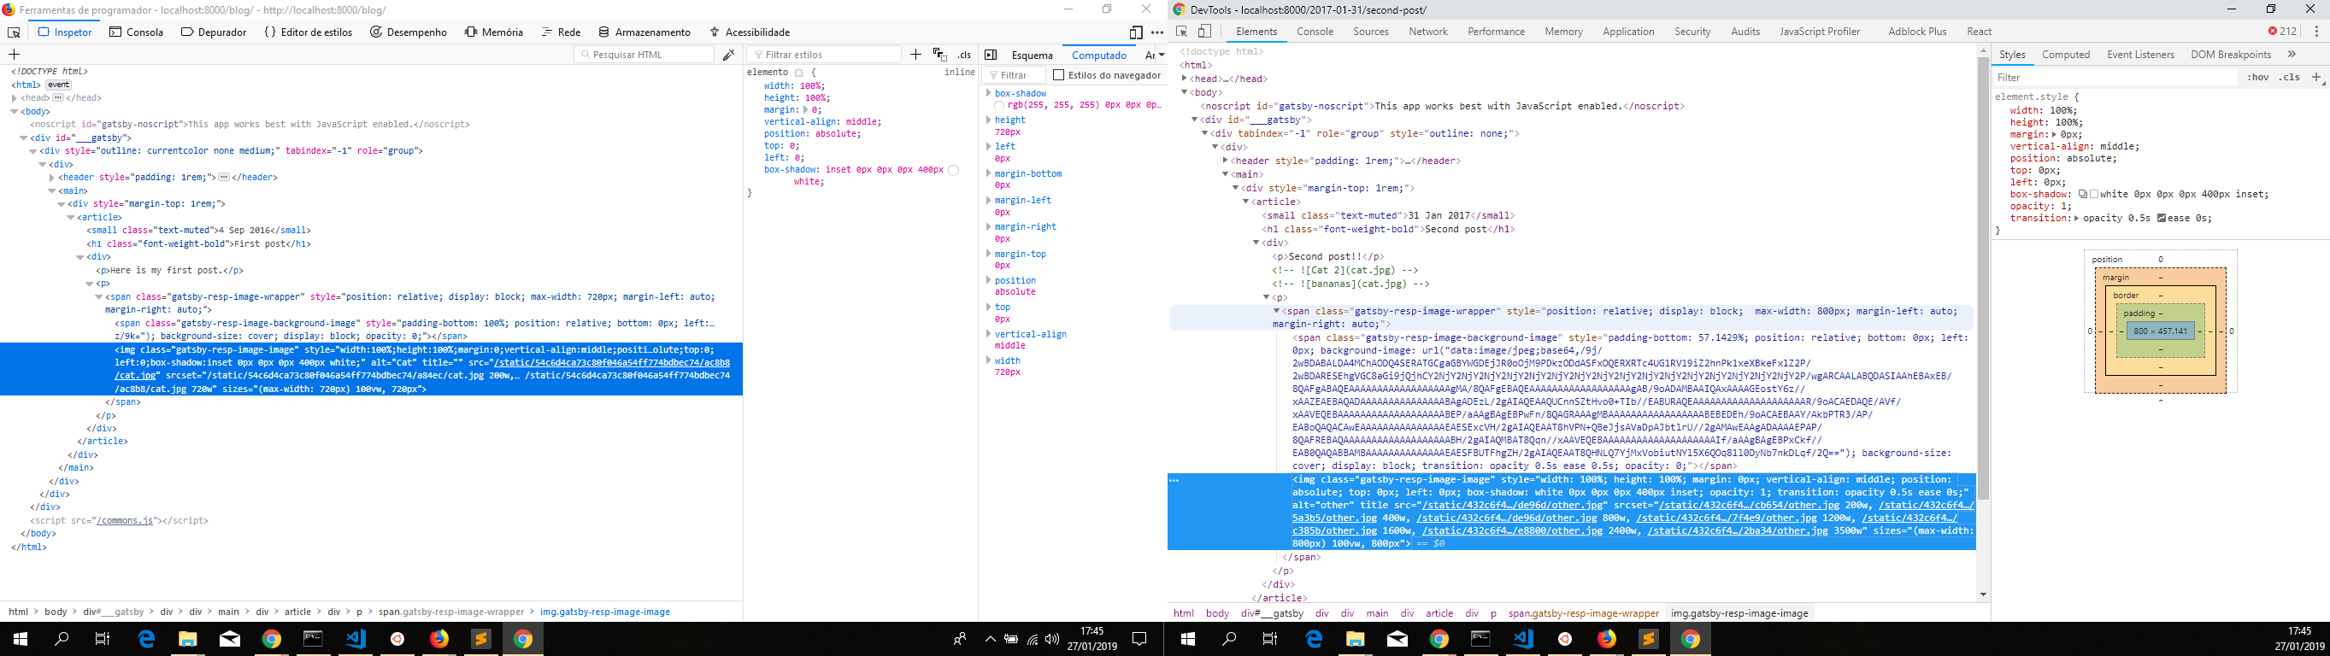Expand computed margin-bottom property

989,173
